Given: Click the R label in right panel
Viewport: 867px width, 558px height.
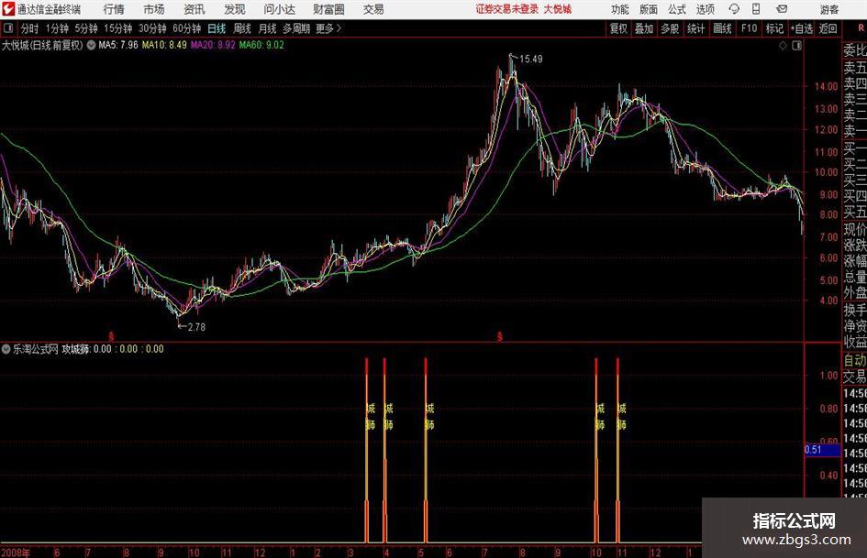Looking at the screenshot, I should click(861, 27).
